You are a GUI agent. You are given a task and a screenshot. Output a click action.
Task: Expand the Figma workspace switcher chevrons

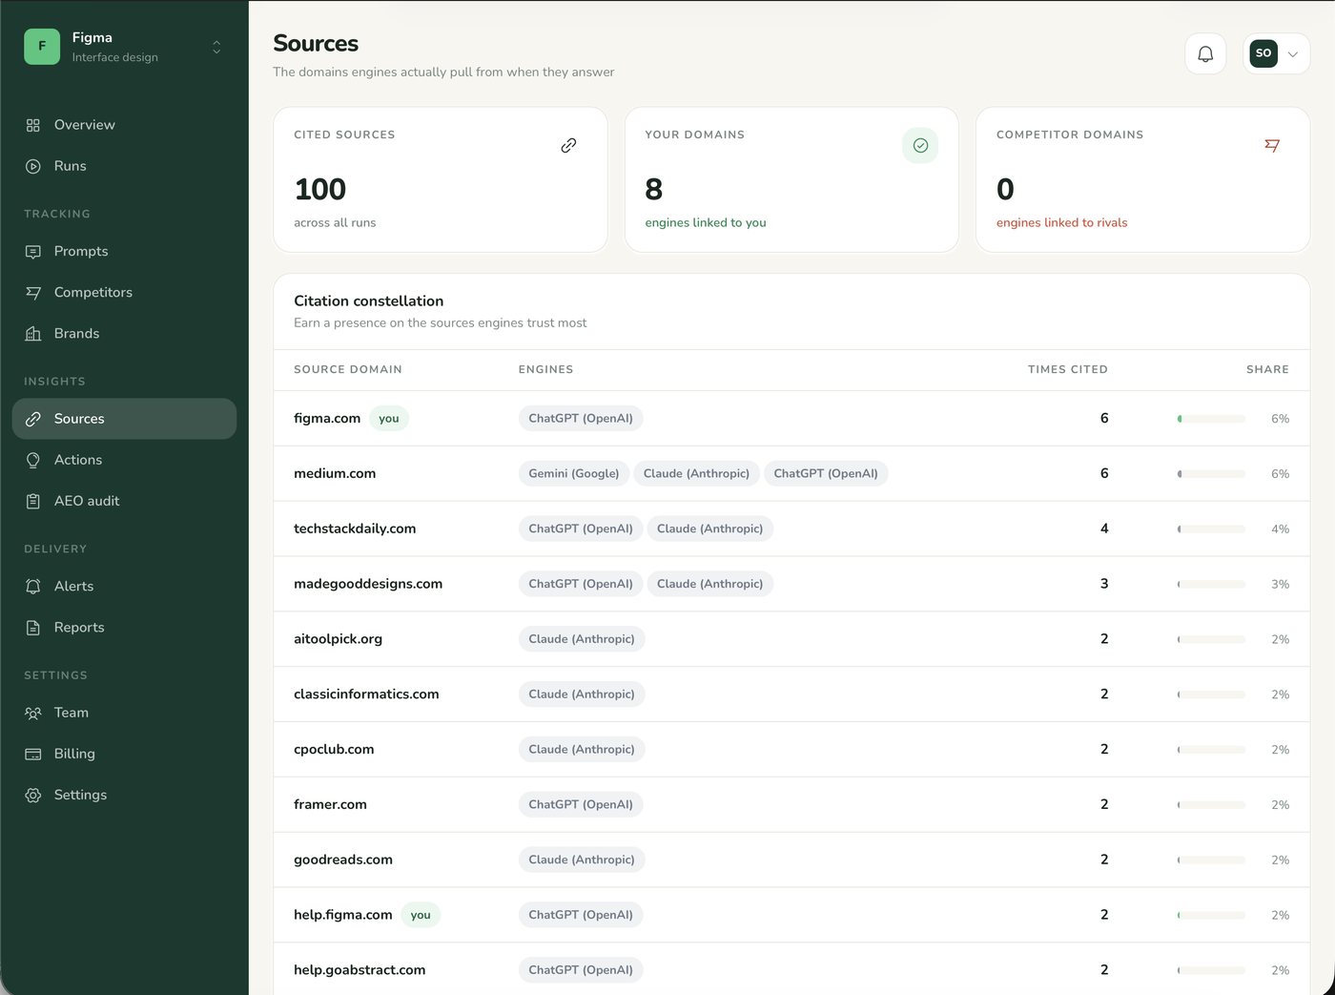tap(216, 47)
